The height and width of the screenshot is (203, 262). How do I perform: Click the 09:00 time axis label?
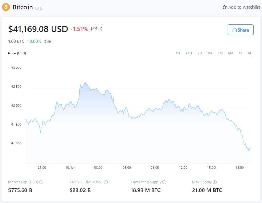[155, 168]
